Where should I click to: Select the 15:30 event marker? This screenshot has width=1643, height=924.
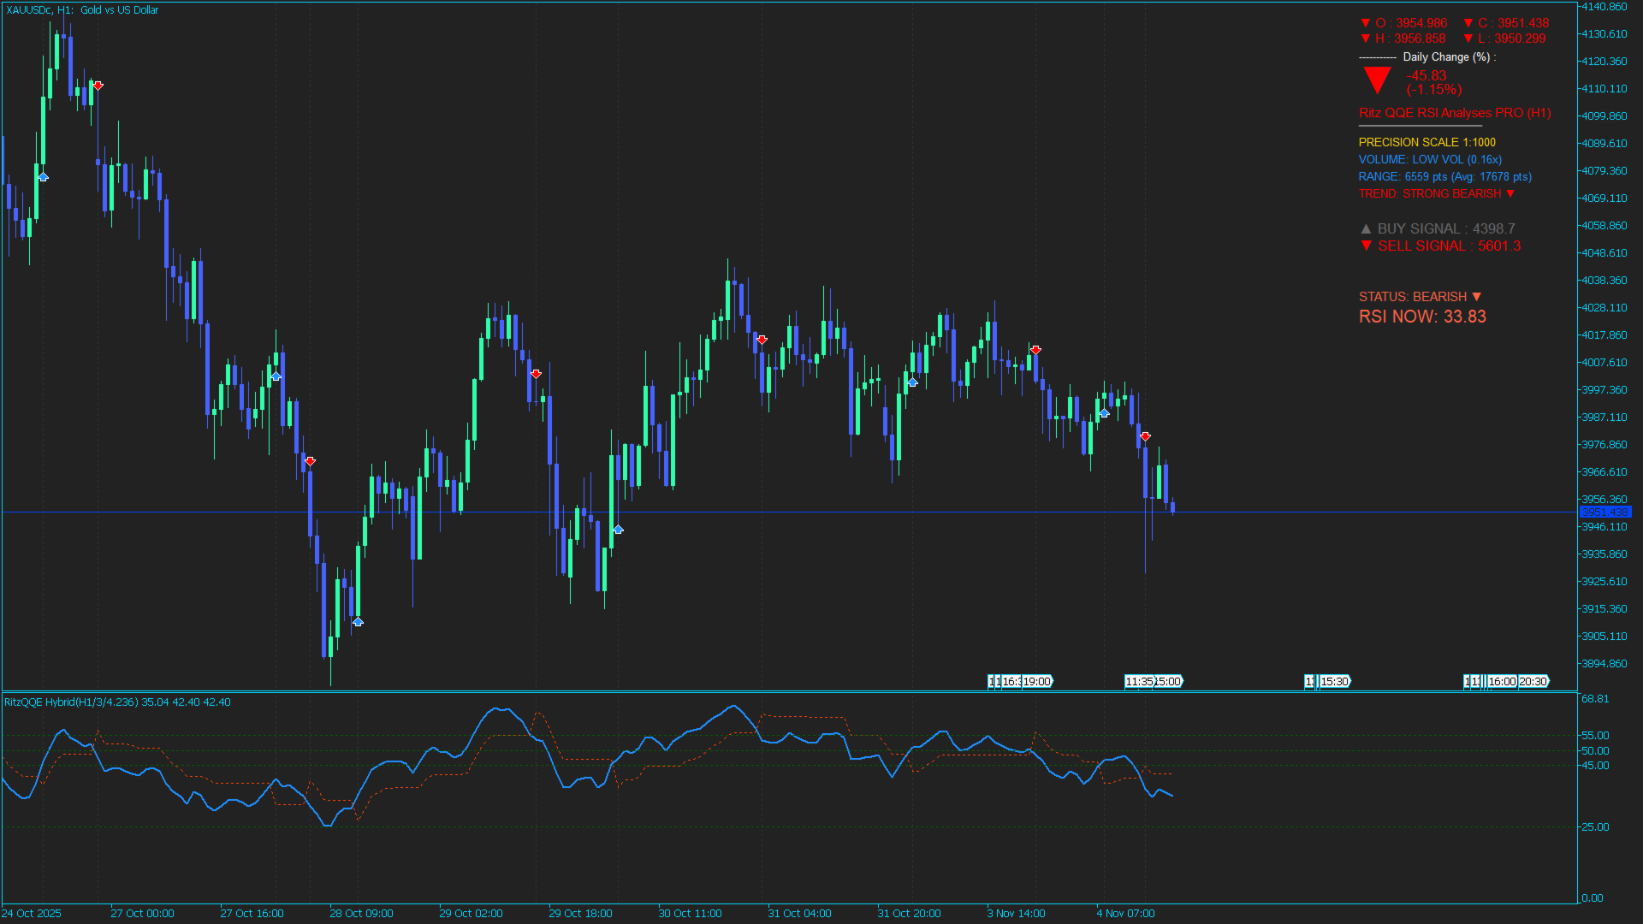tap(1334, 682)
